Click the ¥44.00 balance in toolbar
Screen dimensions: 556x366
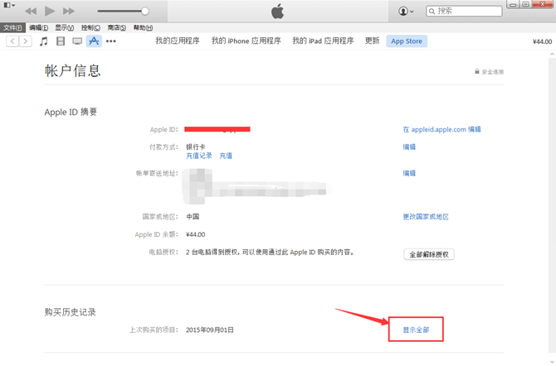pos(542,41)
